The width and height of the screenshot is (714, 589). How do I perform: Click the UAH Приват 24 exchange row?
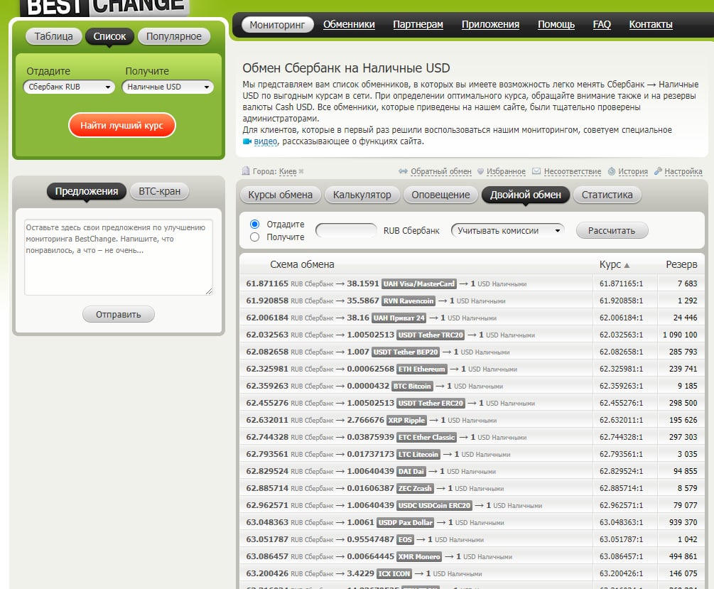pyautogui.click(x=472, y=318)
